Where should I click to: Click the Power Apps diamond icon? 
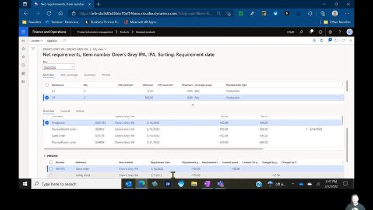[314, 40]
